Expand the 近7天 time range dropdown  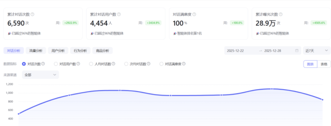tap(317, 51)
